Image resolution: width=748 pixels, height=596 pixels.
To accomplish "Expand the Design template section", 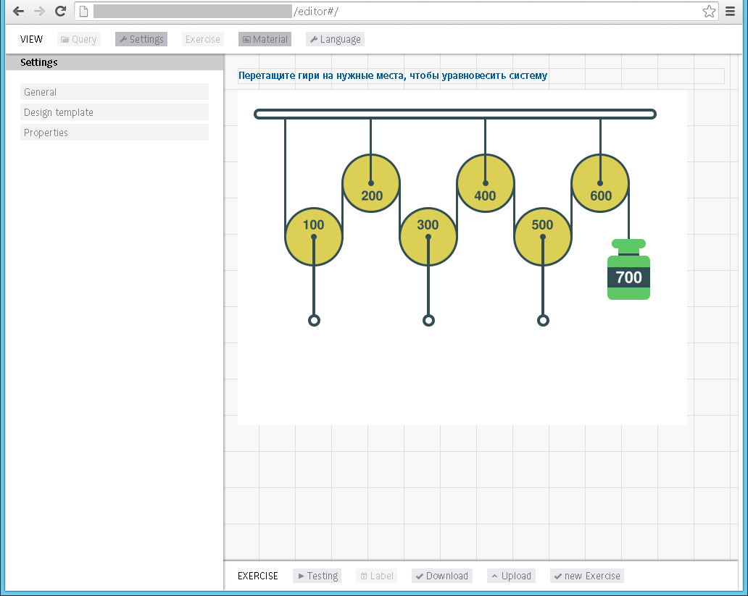I will [115, 112].
